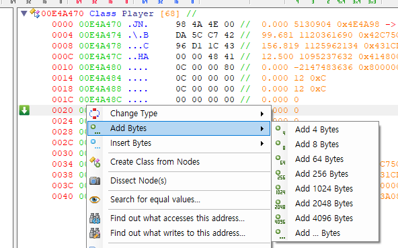Choose Add 4096 Bytes
Viewport: 398px width, 248px height.
325,218
